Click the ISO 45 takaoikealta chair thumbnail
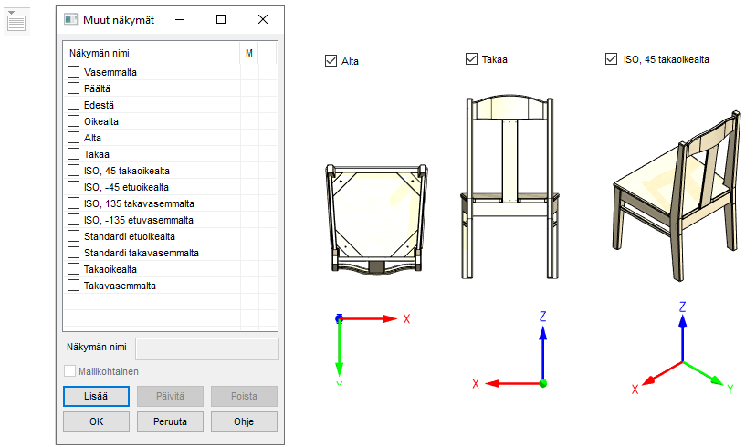The width and height of the screenshot is (756, 447). coord(673,187)
